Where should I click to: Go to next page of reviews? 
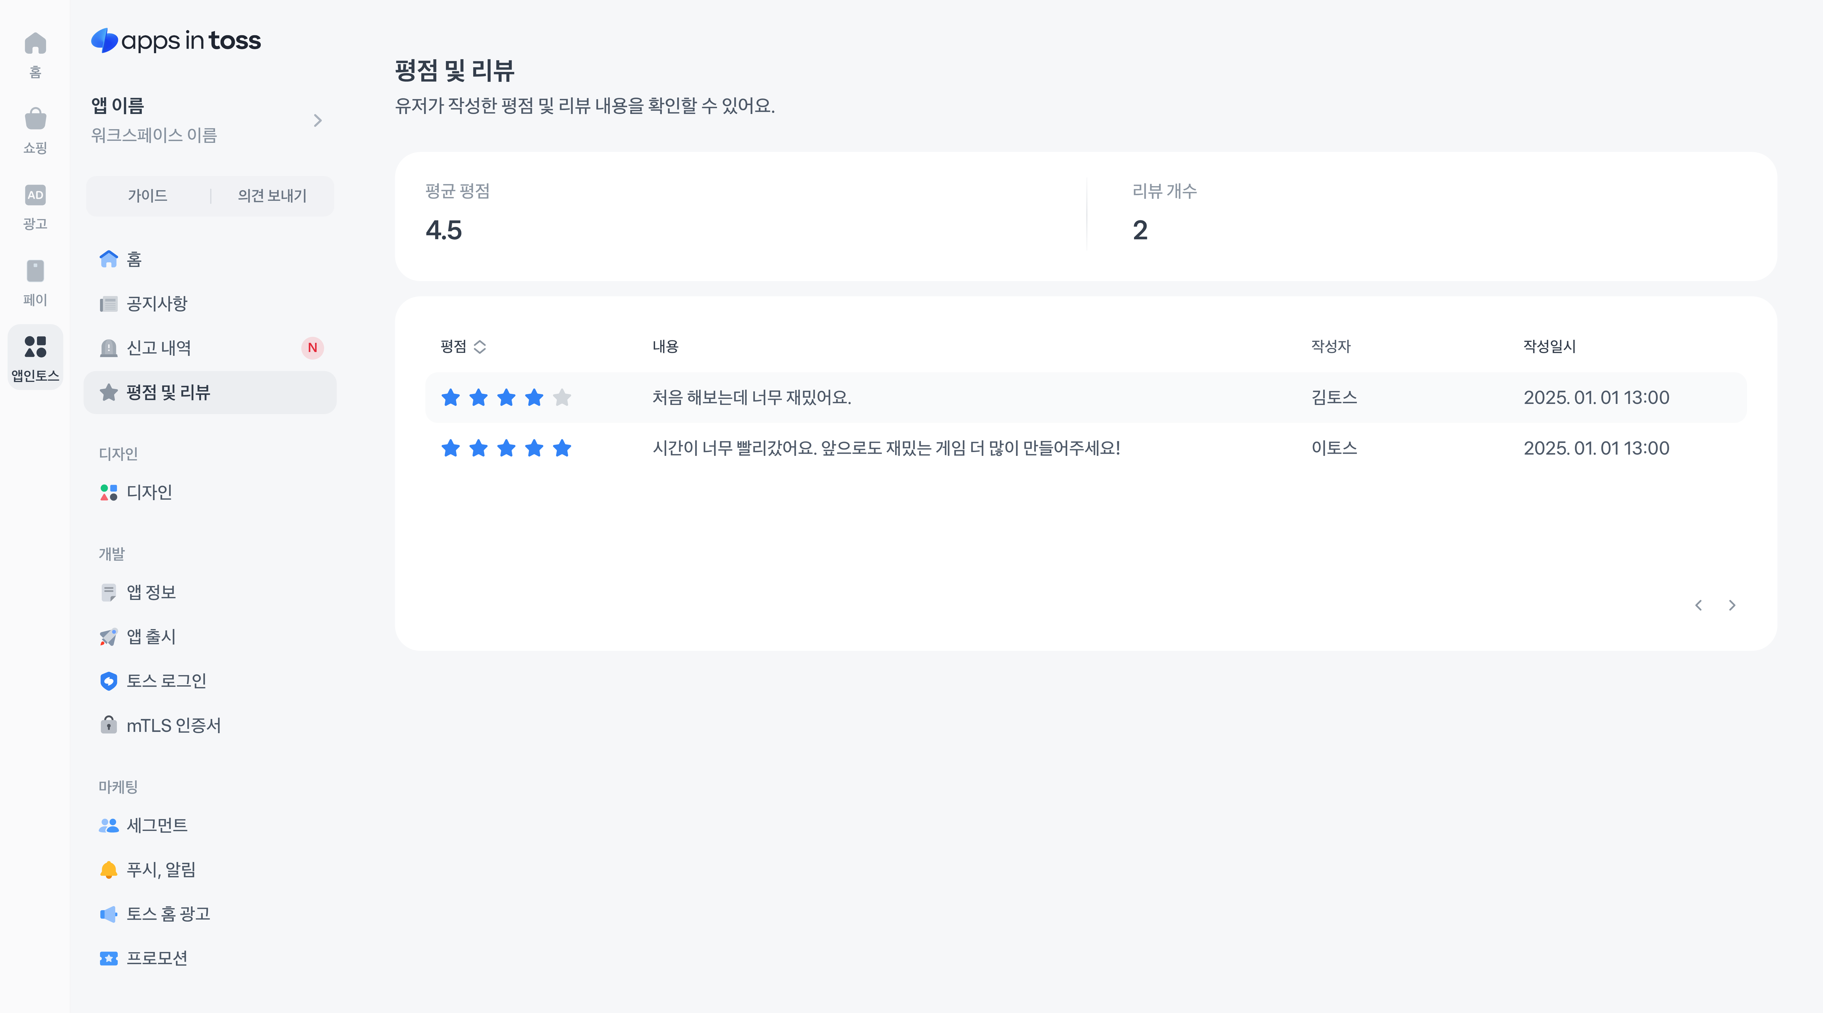(1732, 605)
